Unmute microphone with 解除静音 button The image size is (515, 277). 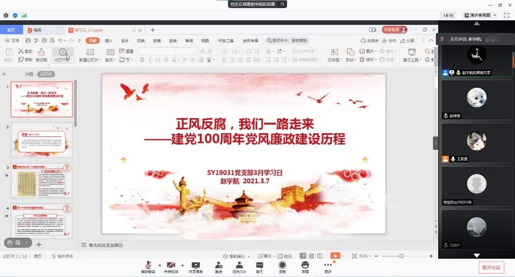click(x=148, y=266)
